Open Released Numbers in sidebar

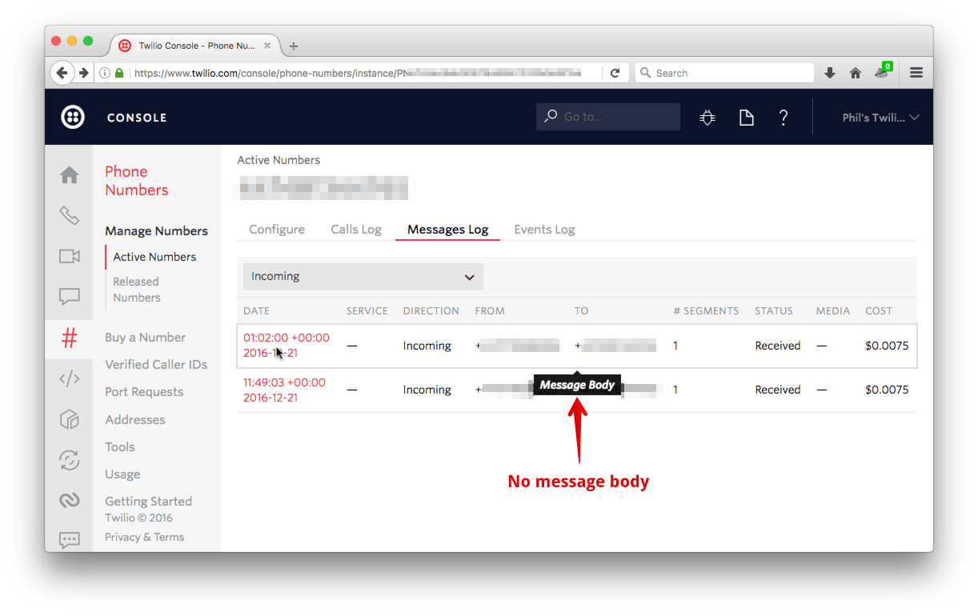pyautogui.click(x=137, y=290)
